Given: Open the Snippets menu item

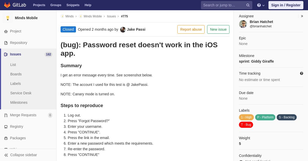Looking at the screenshot, I should tap(73, 5).
